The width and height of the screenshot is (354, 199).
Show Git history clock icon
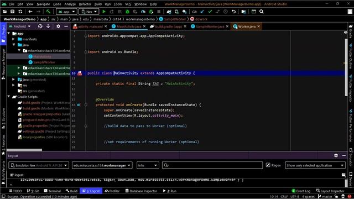tap(226, 12)
